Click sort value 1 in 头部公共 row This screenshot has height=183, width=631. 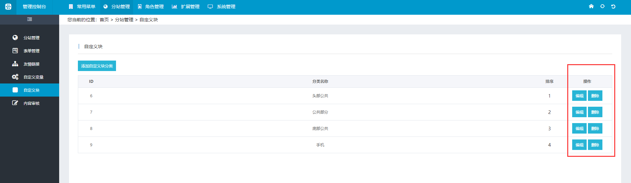click(x=549, y=96)
